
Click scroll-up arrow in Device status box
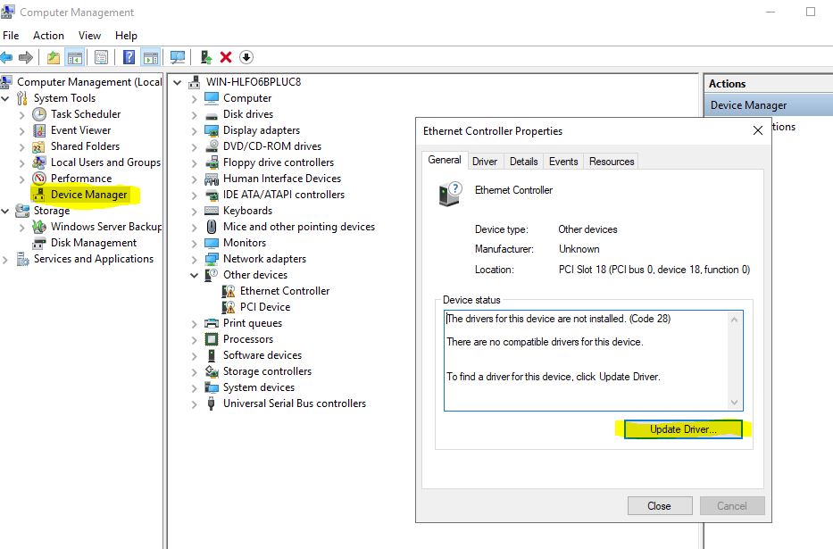tap(734, 320)
